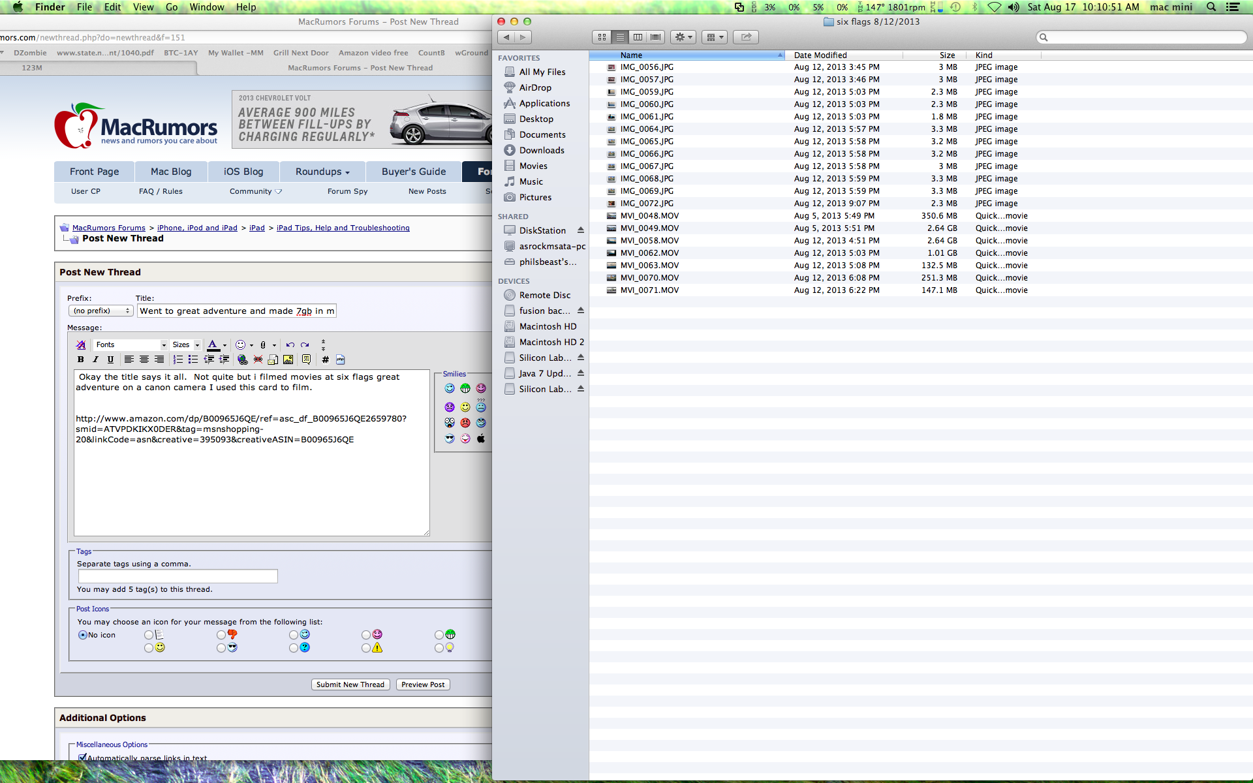This screenshot has width=1253, height=783.
Task: Insert the red angry smilie
Action: coord(465,423)
